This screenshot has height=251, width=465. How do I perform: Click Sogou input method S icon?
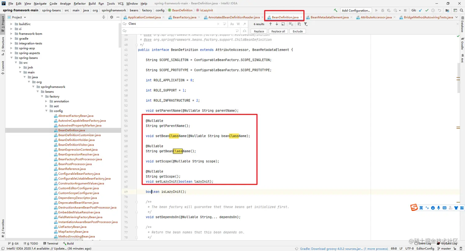[x=414, y=207]
